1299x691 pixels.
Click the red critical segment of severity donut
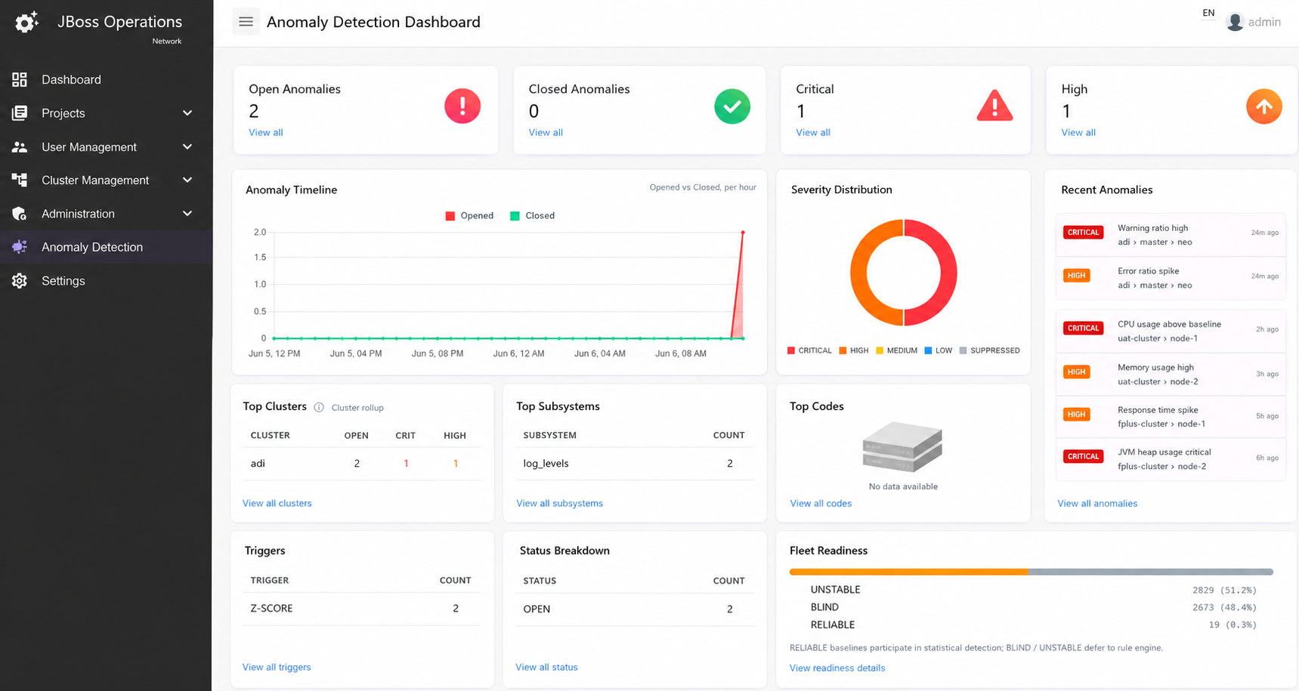tap(948, 273)
